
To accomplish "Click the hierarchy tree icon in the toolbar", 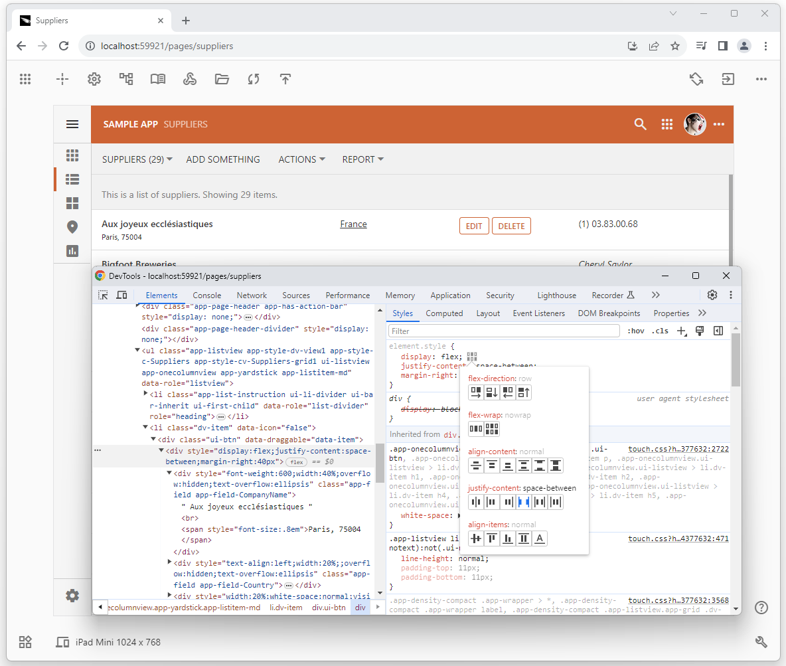I will (x=126, y=79).
